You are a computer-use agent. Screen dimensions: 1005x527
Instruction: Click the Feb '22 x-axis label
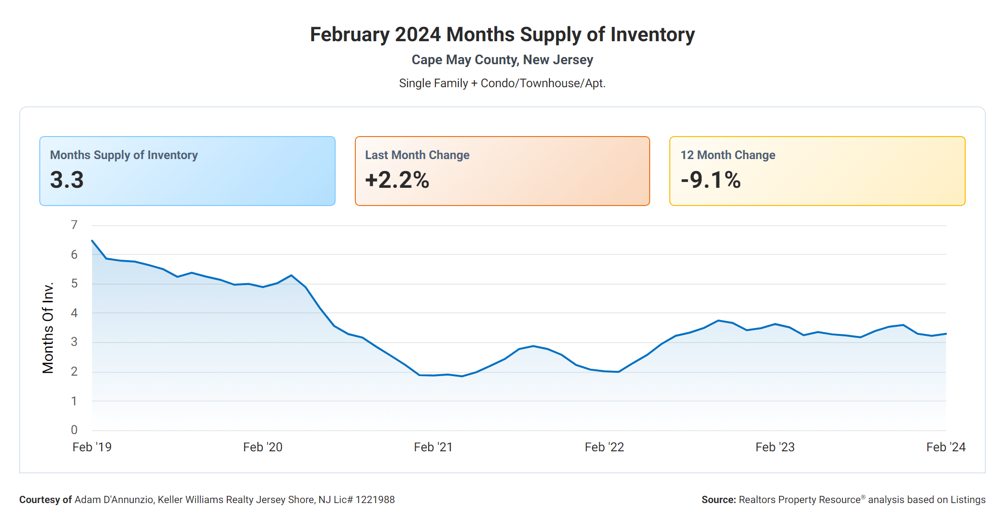click(x=604, y=447)
